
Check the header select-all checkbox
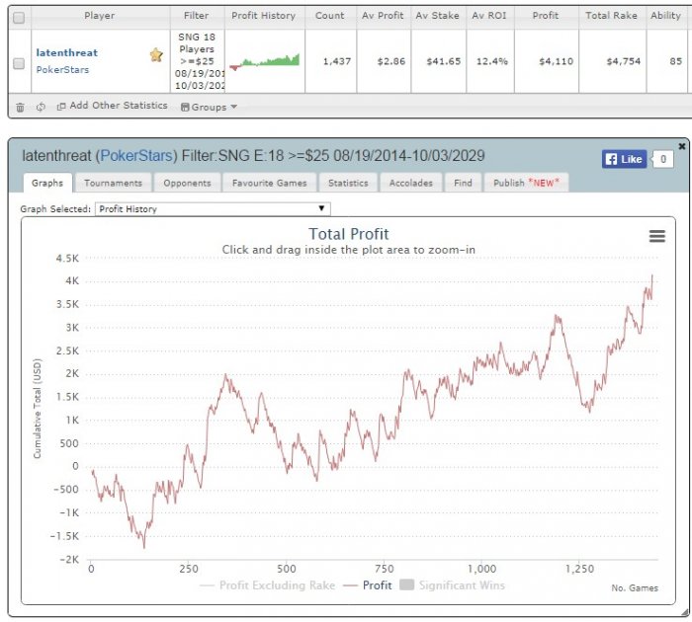coord(19,18)
